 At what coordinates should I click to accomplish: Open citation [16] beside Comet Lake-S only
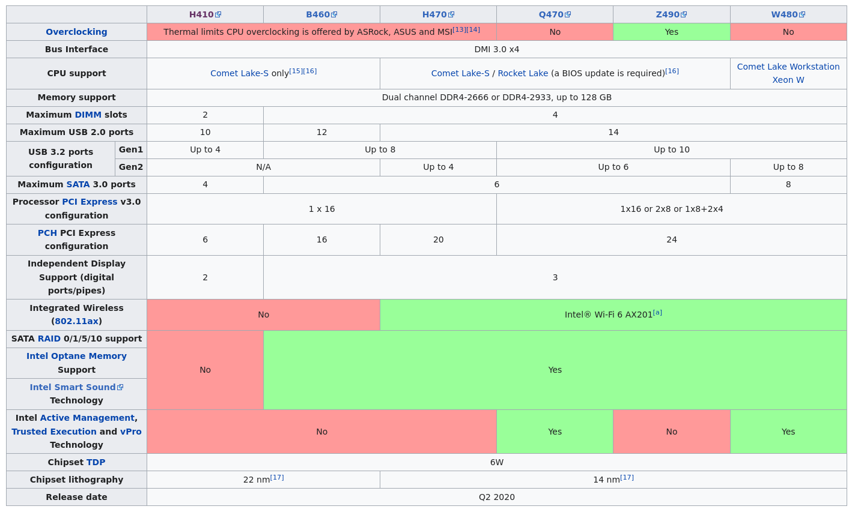pyautogui.click(x=309, y=71)
